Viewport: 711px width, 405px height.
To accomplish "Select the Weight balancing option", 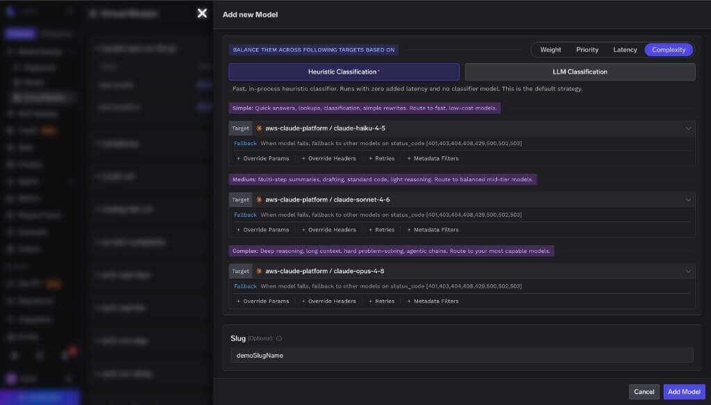I will pos(551,50).
